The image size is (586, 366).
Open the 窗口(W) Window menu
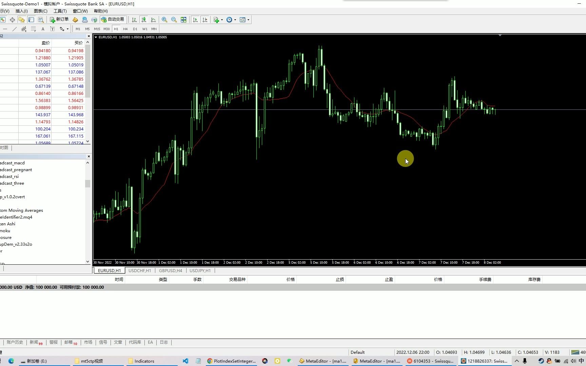tap(80, 11)
